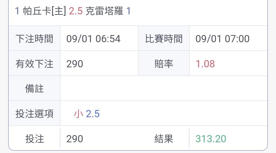Click the home team name 帕丘卡[主]
Screen dimensions: 276x153
pyautogui.click(x=44, y=12)
